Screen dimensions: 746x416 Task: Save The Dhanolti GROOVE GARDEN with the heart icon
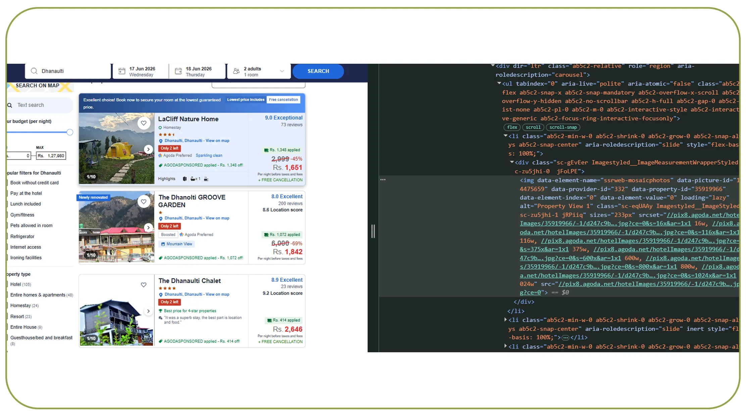[144, 202]
